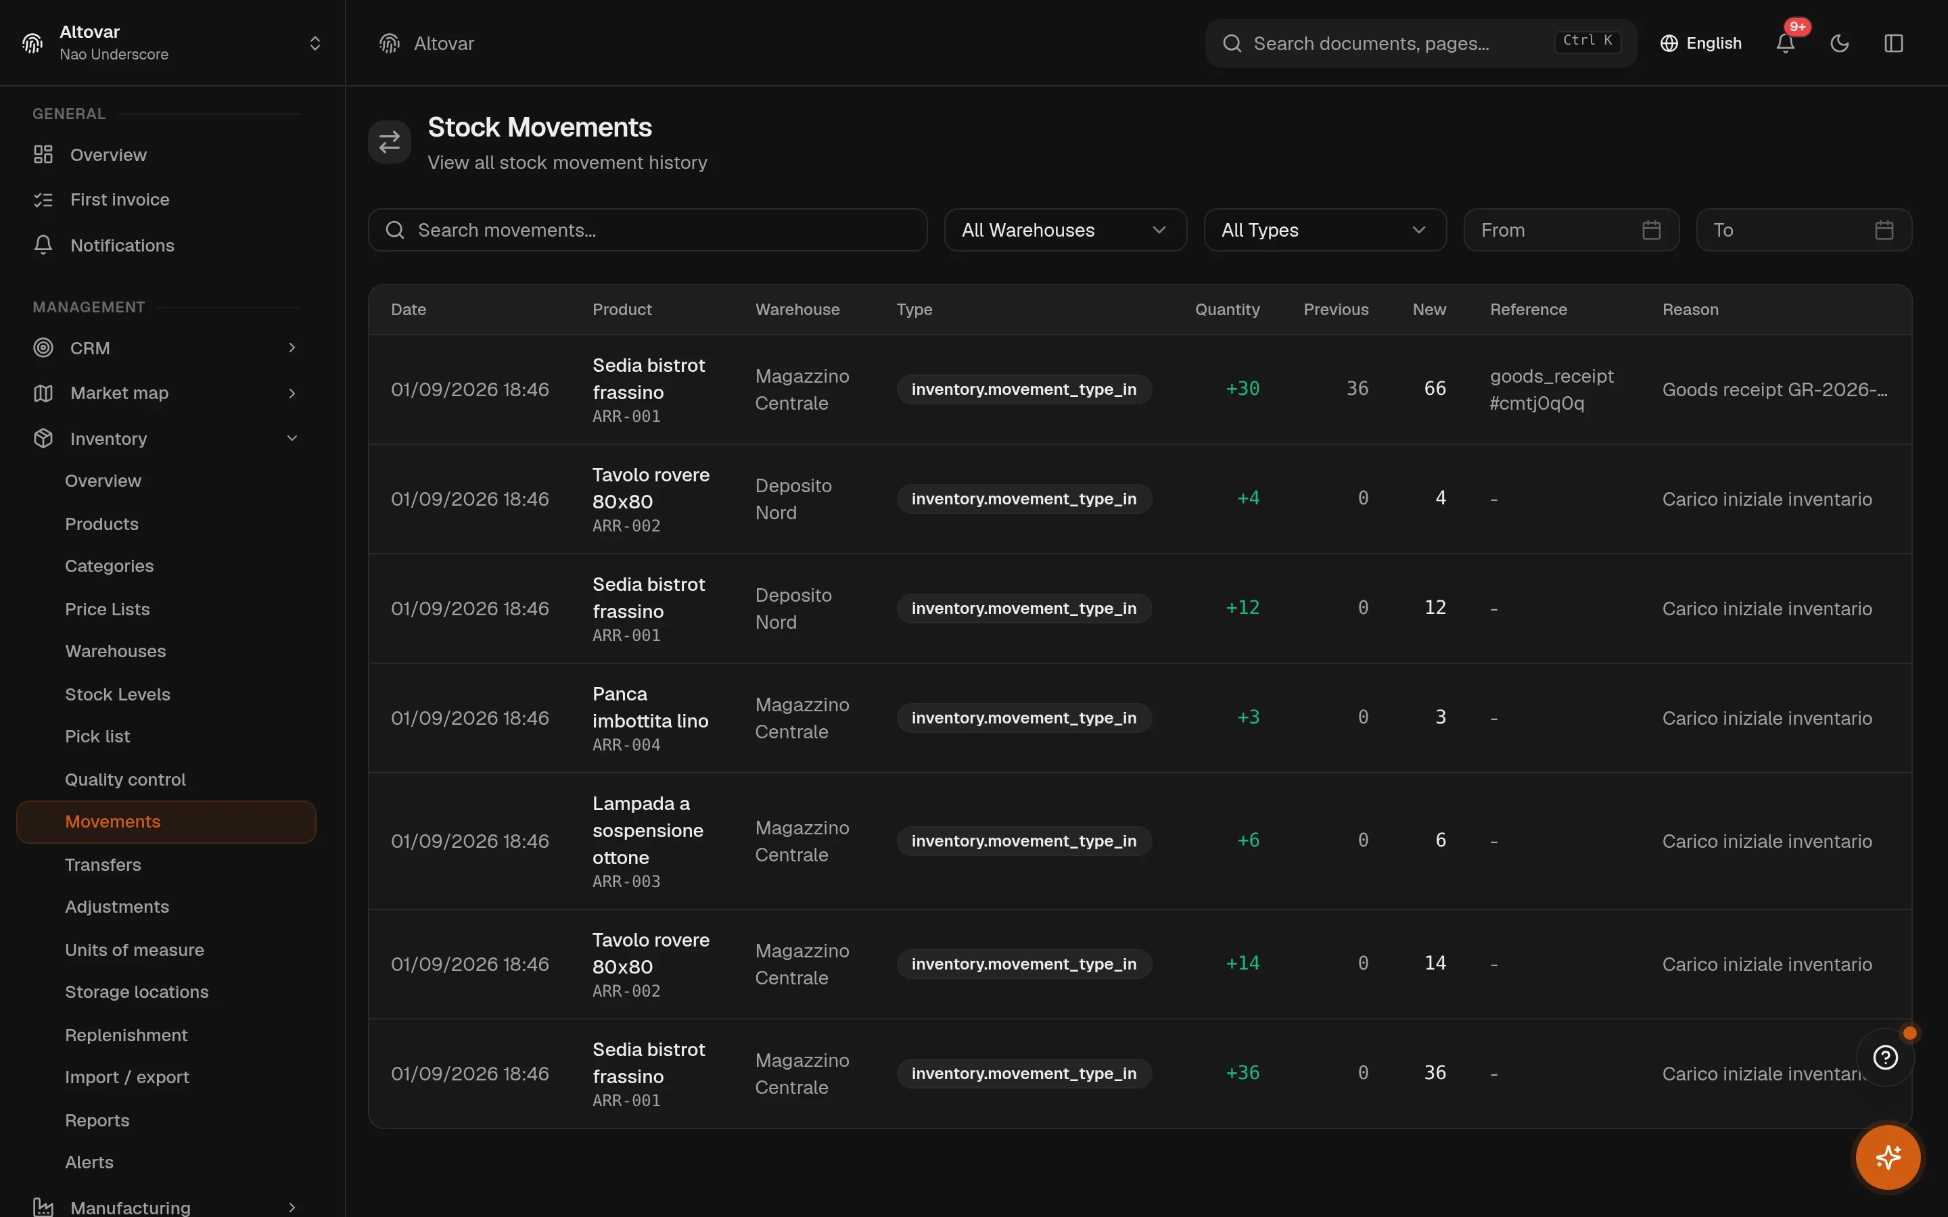The width and height of the screenshot is (1948, 1217).
Task: Open the Altovar workspace switcher
Action: [172, 43]
